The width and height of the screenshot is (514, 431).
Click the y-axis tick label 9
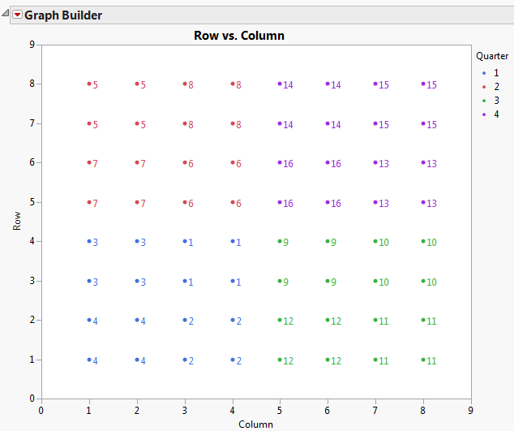pyautogui.click(x=31, y=45)
